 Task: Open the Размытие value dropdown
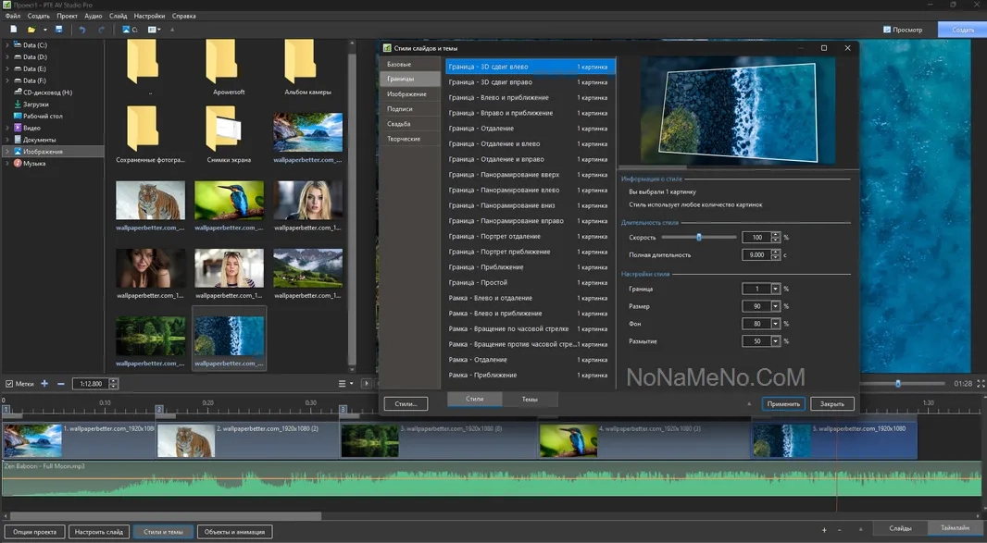[x=776, y=341]
